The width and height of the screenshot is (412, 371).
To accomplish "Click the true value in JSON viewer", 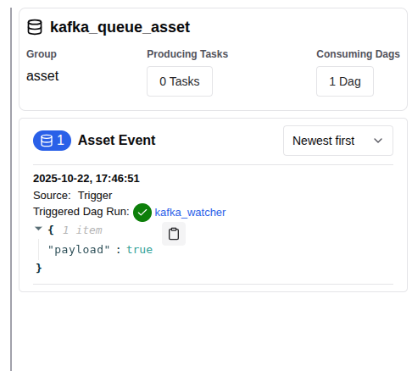I will point(140,250).
